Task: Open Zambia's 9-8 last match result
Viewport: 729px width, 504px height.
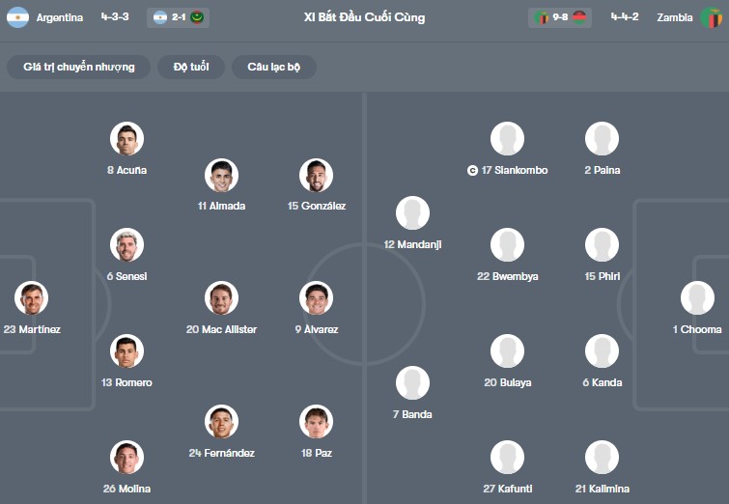Action: click(560, 17)
